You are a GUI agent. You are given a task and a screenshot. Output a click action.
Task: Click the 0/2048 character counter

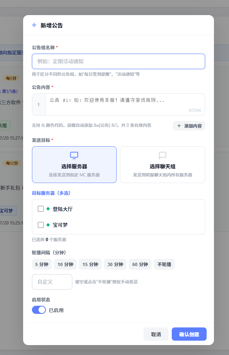tap(195, 110)
